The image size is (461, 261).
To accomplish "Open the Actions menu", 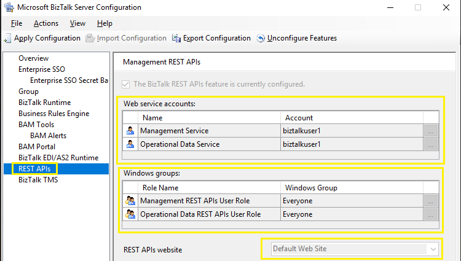I will [x=46, y=23].
